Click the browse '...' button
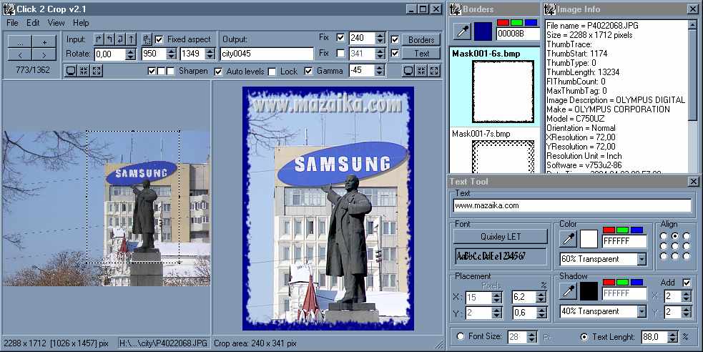703x352 pixels. (20, 41)
